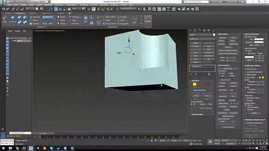Viewport: 269px width, 151px height.
Task: Collapse the Subdivision Surface rollout
Action: (x=252, y=65)
